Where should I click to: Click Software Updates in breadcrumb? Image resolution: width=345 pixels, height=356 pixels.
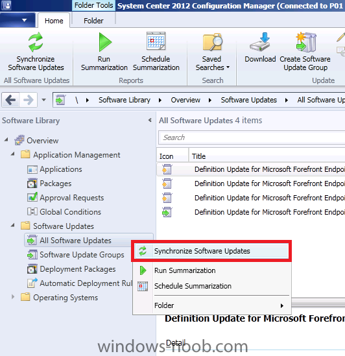(249, 100)
